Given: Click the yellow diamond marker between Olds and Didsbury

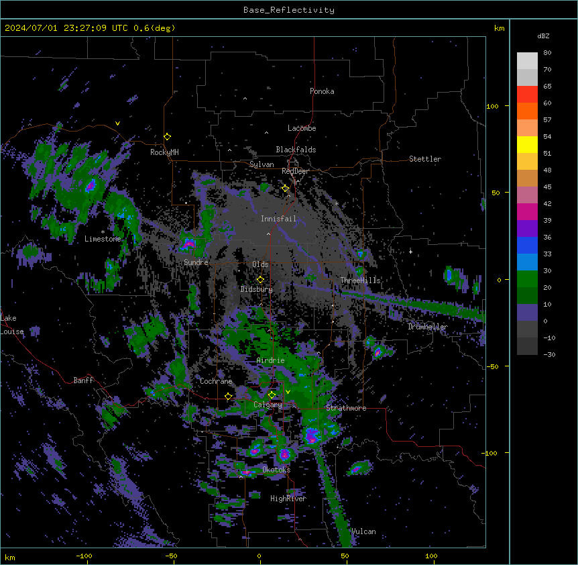Looking at the screenshot, I should [x=260, y=280].
